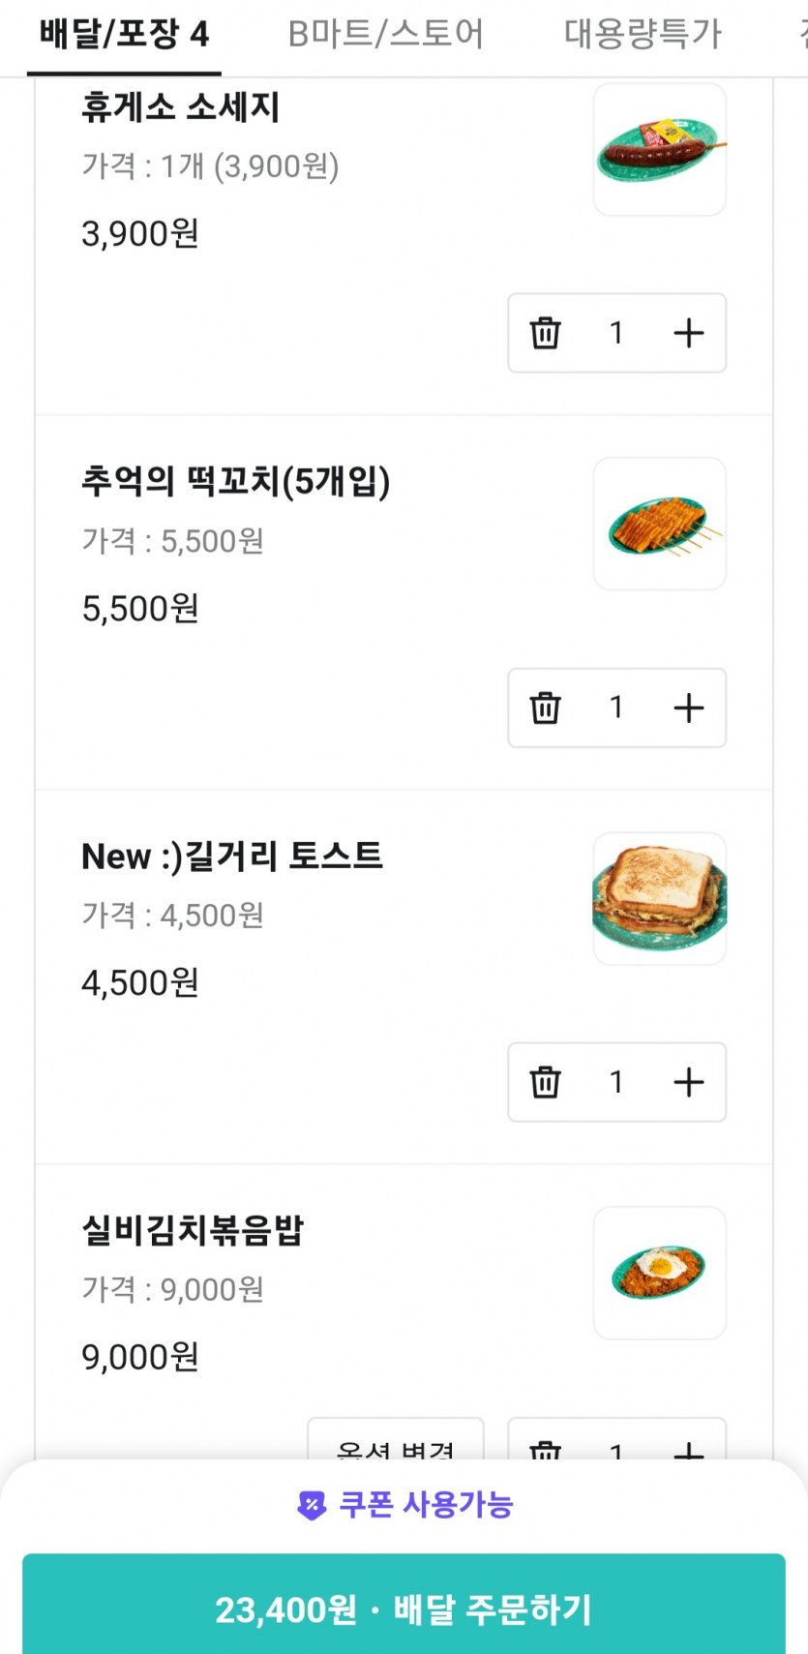Remove 추억의 떡꼬치 using trash icon
Image resolution: width=808 pixels, height=1654 pixels.
[545, 707]
